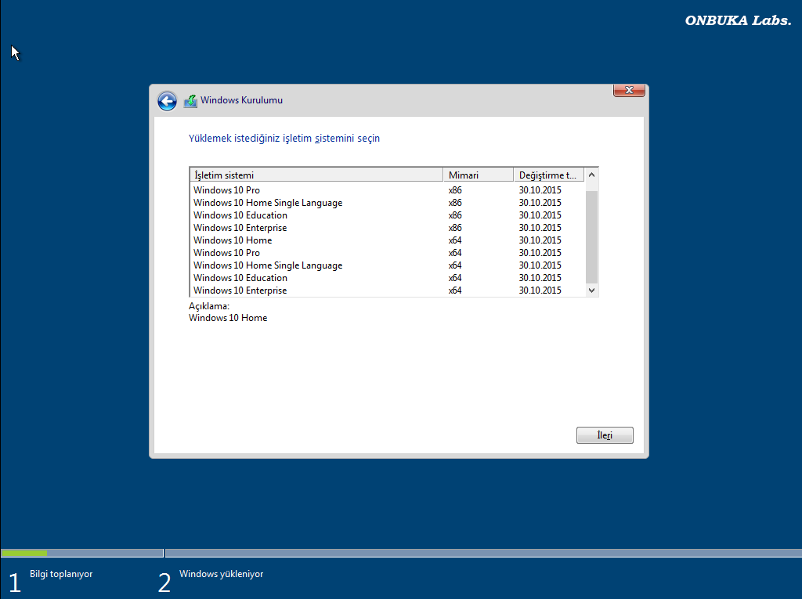Select Windows 10 Pro x86 row
This screenshot has width=802, height=599.
387,190
